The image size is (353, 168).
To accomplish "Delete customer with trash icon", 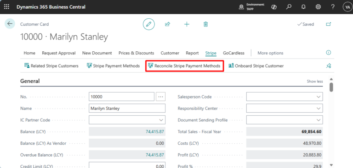I will [205, 24].
